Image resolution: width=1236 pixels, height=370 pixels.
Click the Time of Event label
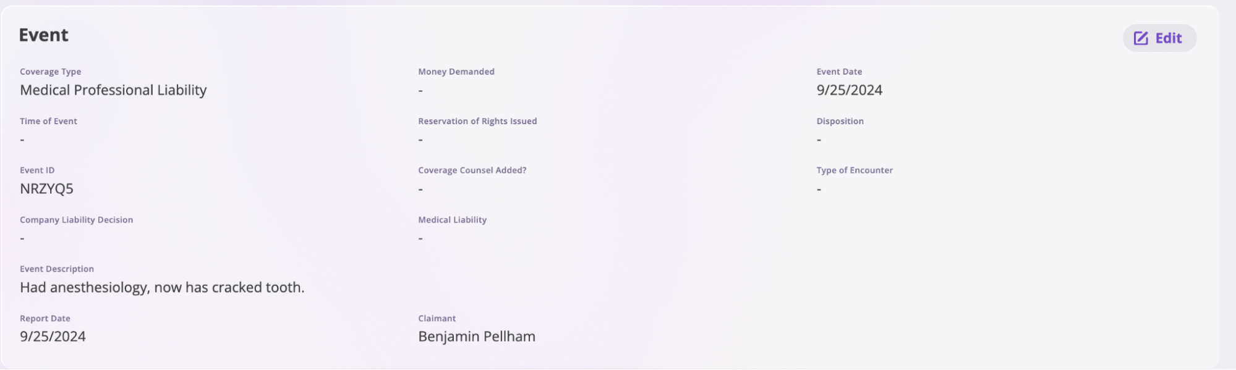click(x=48, y=121)
